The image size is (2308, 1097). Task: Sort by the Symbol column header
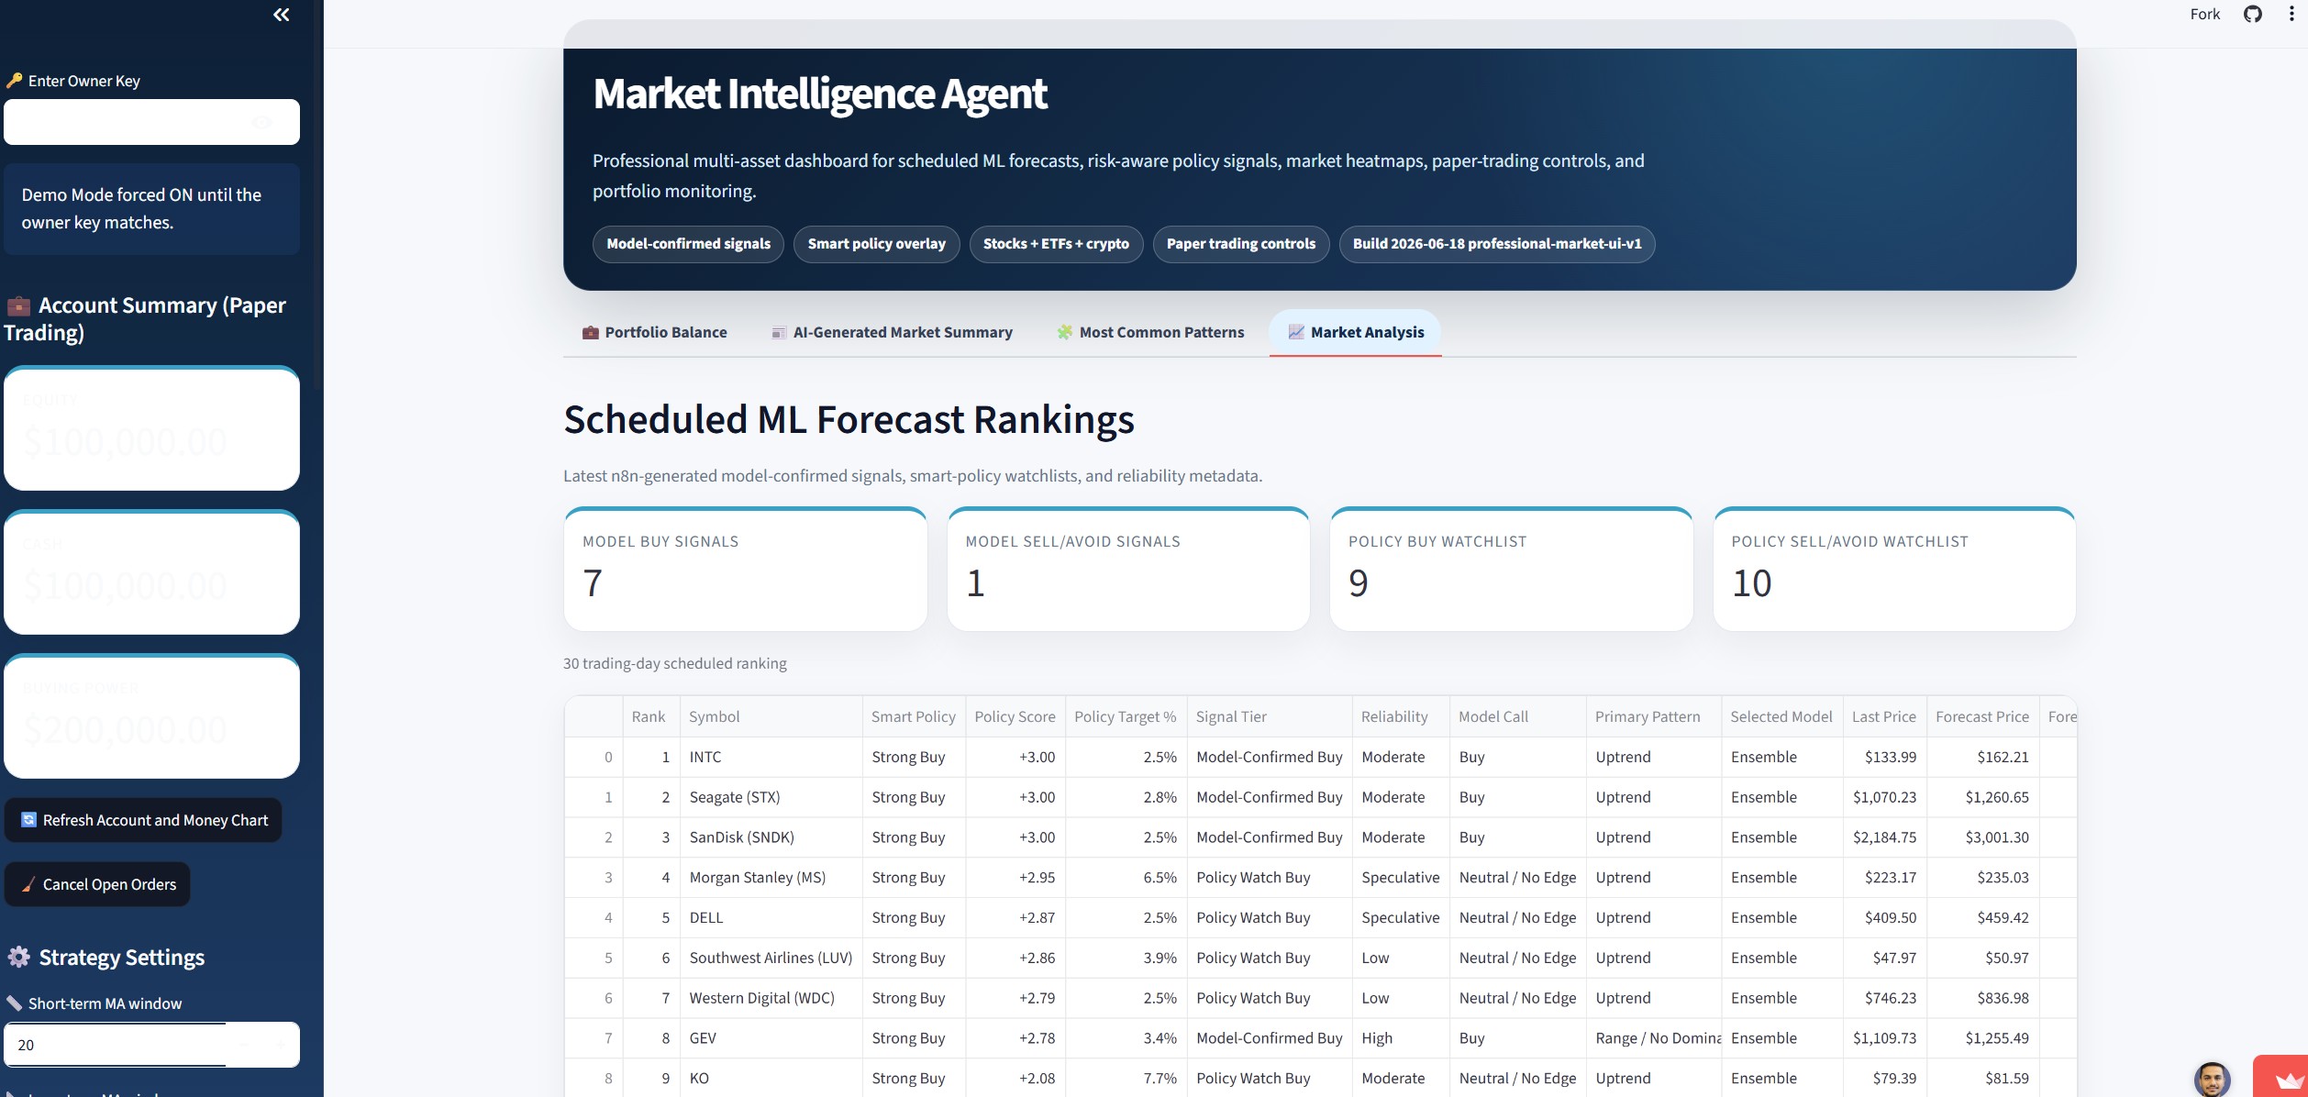771,717
